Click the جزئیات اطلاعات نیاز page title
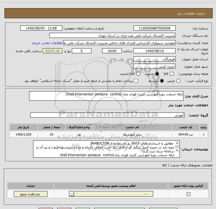Image resolution: width=216 pixels, height=209 pixels. 191,13
